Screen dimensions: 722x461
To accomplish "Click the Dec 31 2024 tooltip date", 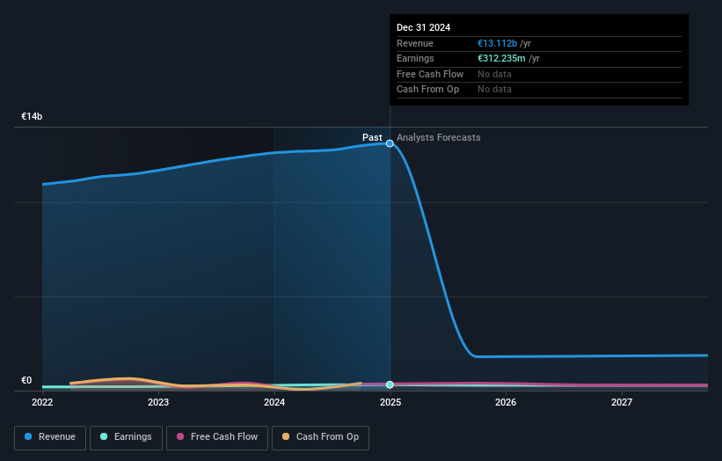I will pos(423,27).
